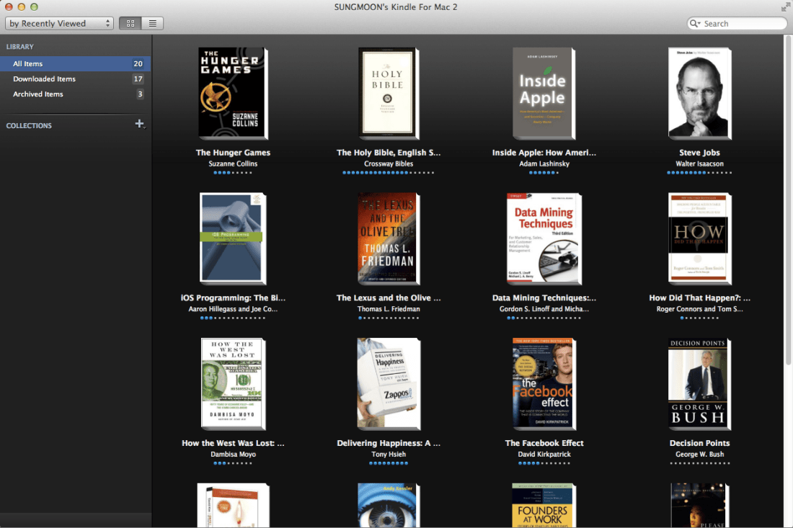Image resolution: width=793 pixels, height=528 pixels.
Task: Open the 'by Recently Viewed' sort dropdown
Action: pos(59,24)
